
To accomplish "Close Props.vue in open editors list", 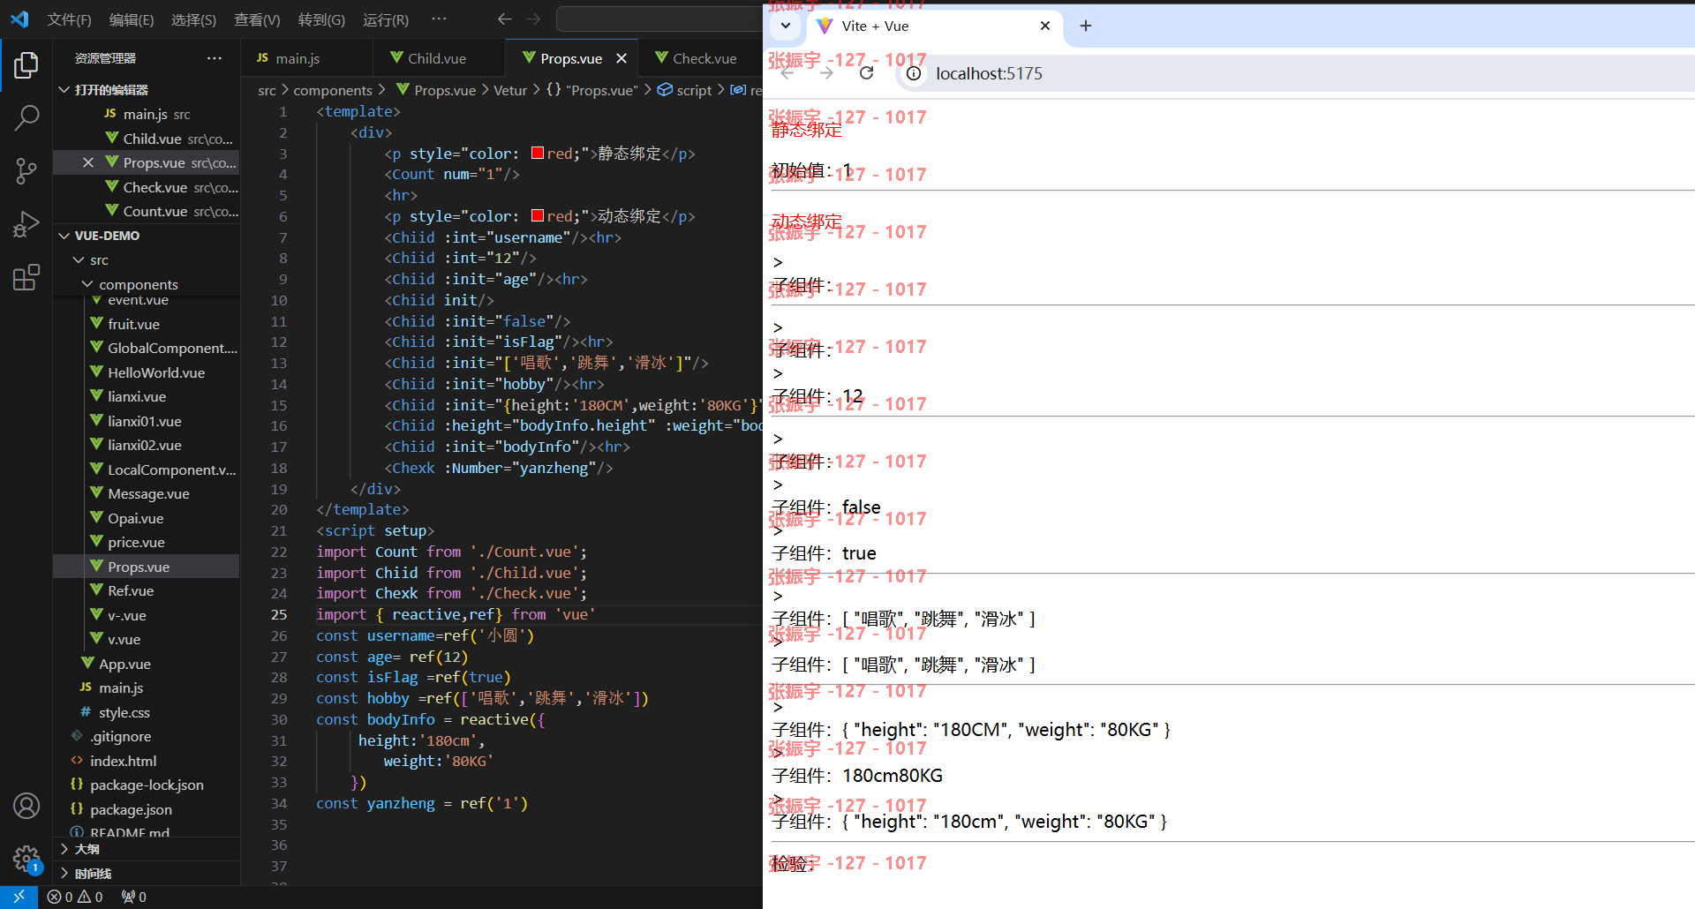I will point(87,162).
